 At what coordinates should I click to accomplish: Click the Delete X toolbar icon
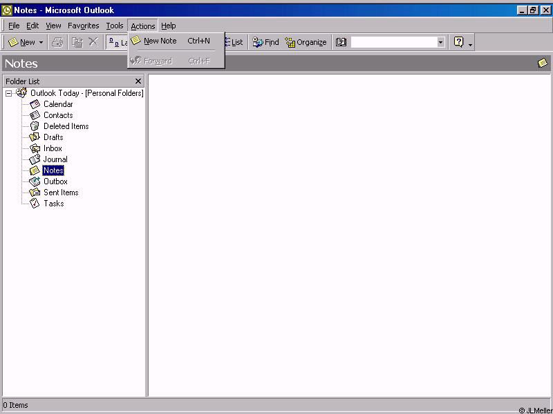93,42
